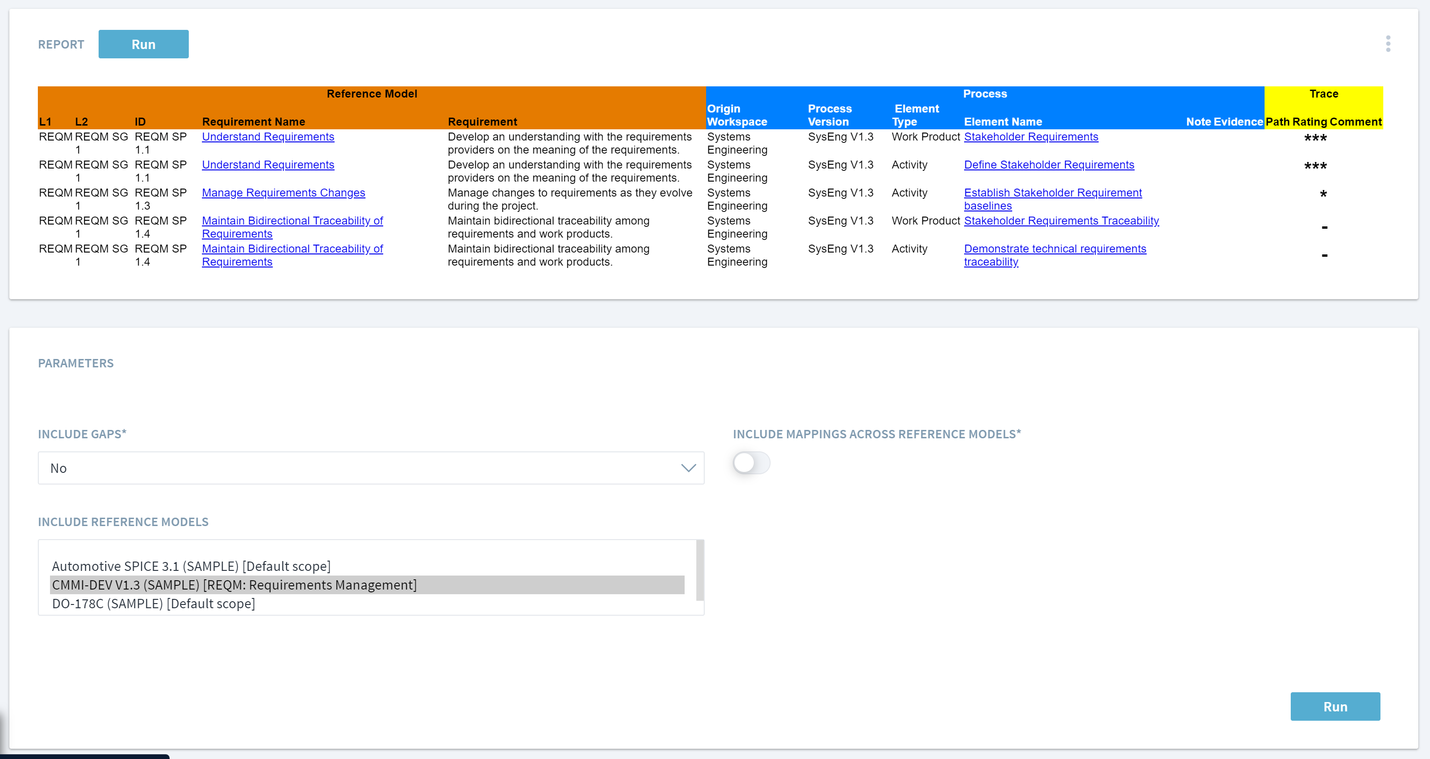Open second Understand Requirements link

[x=268, y=165]
